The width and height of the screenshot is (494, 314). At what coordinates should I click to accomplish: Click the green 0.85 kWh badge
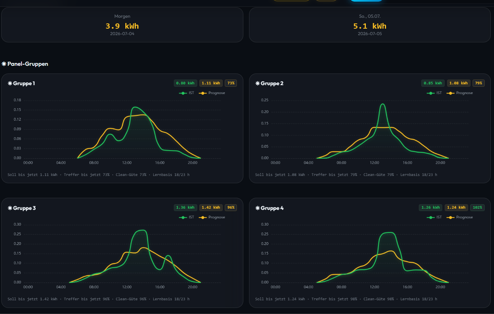click(x=433, y=83)
